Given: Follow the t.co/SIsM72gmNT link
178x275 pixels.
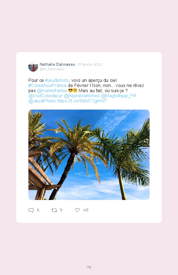Looking at the screenshot, I should 82,101.
